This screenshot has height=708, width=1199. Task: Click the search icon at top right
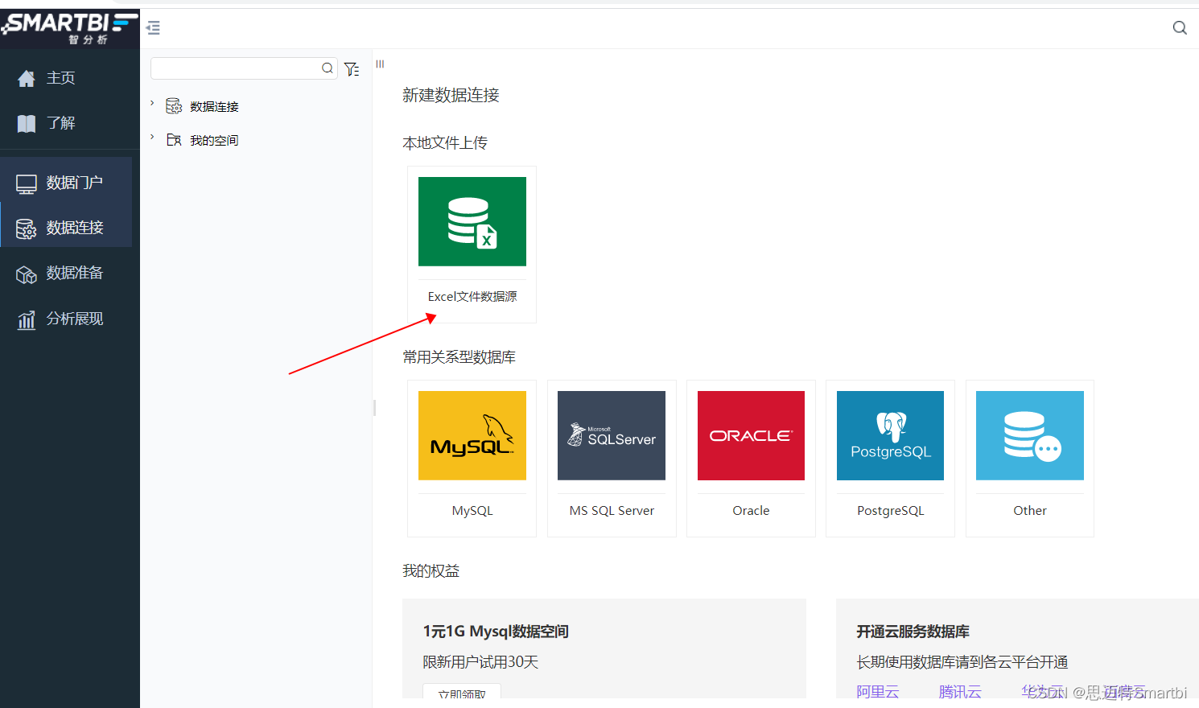click(1180, 28)
